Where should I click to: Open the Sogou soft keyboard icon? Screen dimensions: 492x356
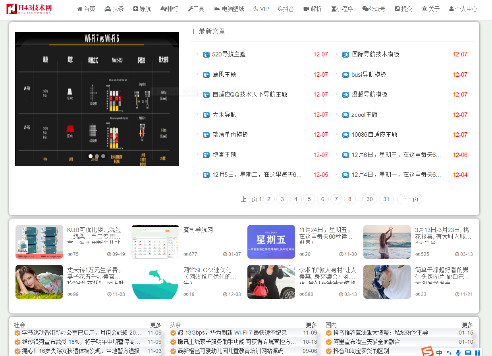468,352
